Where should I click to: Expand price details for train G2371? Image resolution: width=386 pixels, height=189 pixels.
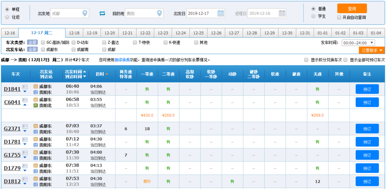pos(25,131)
